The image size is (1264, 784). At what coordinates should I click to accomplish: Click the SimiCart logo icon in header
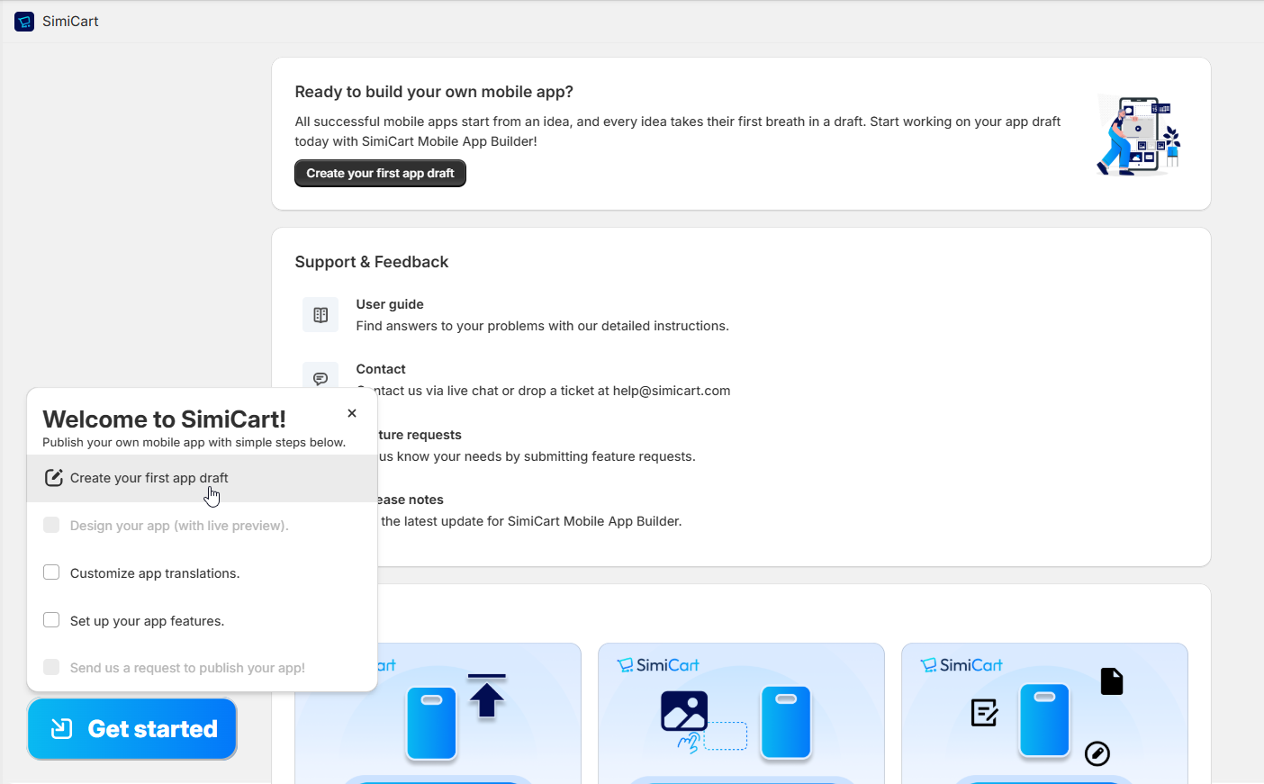tap(24, 22)
